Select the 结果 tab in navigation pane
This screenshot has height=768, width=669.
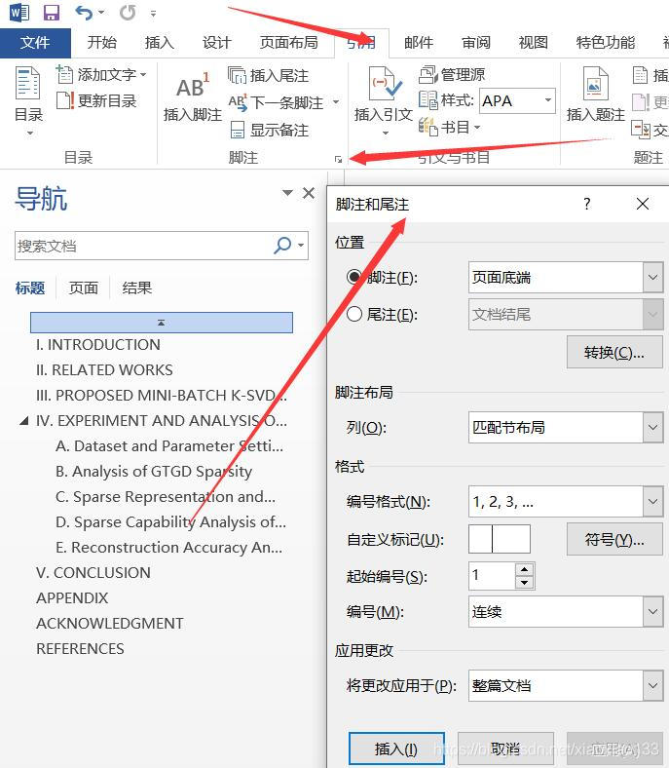pyautogui.click(x=137, y=288)
